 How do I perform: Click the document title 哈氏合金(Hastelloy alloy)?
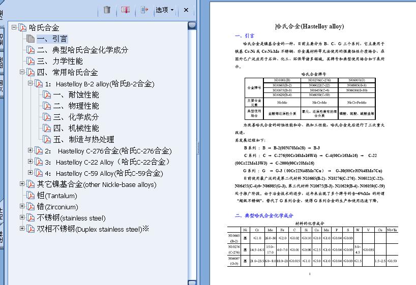pyautogui.click(x=310, y=26)
